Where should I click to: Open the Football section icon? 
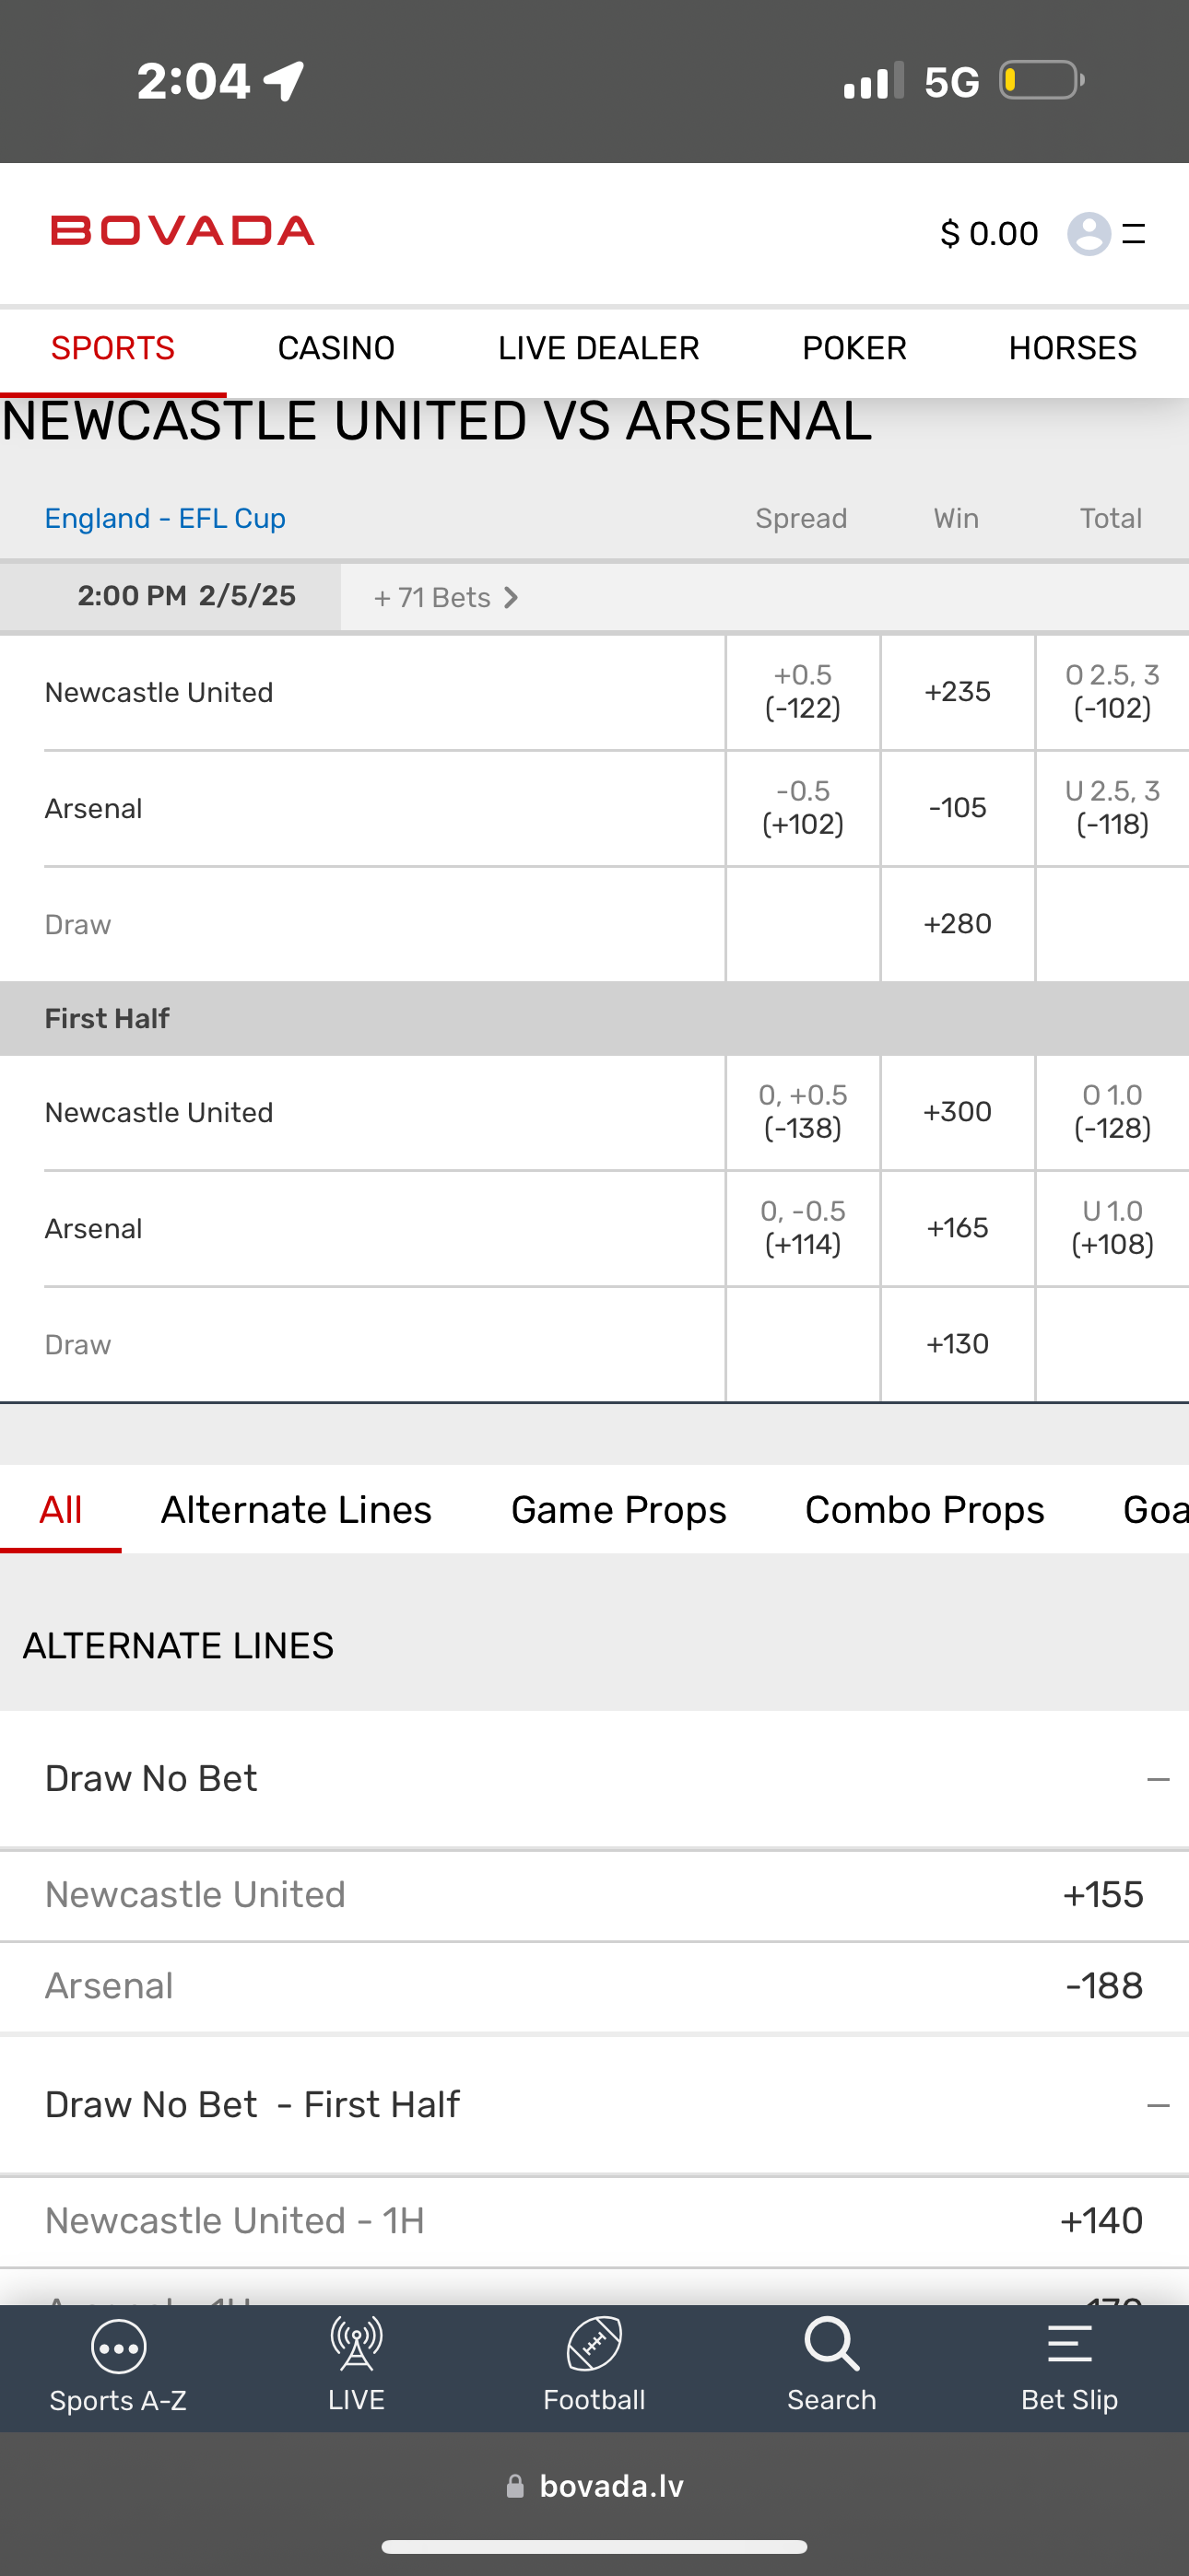pyautogui.click(x=594, y=2346)
